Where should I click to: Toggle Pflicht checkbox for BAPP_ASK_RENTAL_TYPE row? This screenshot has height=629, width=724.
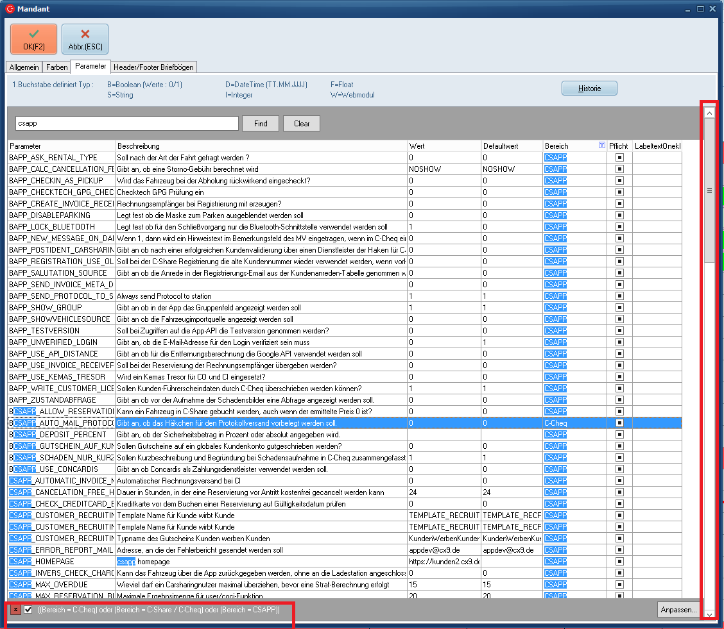tap(619, 158)
